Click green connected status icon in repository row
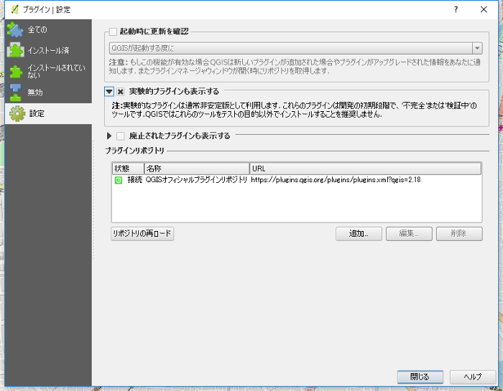Viewport: 503px width, 391px height. pos(119,180)
